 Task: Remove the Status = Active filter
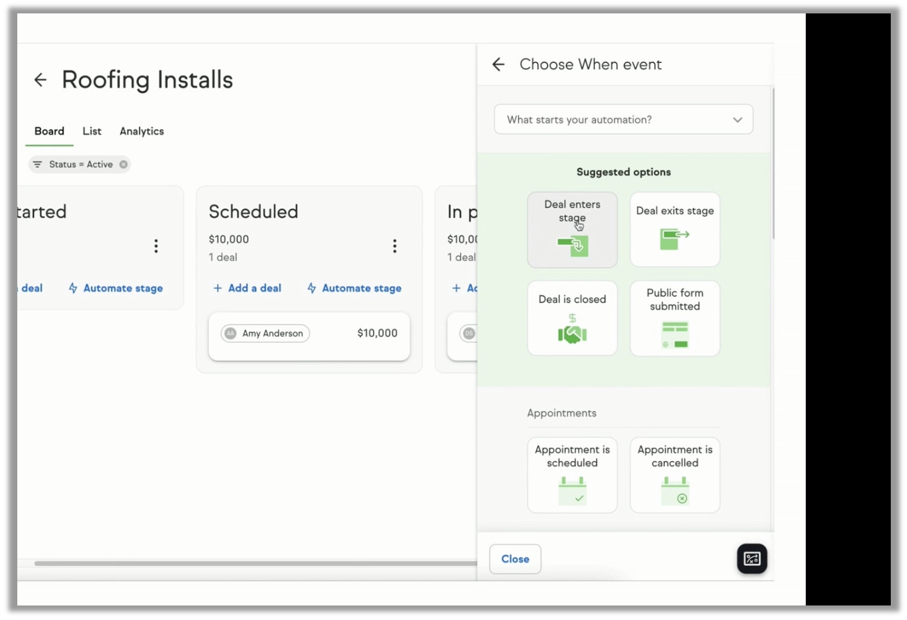(x=123, y=164)
